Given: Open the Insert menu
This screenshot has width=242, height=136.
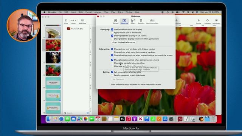Looking at the screenshot, I should pos(73,12).
